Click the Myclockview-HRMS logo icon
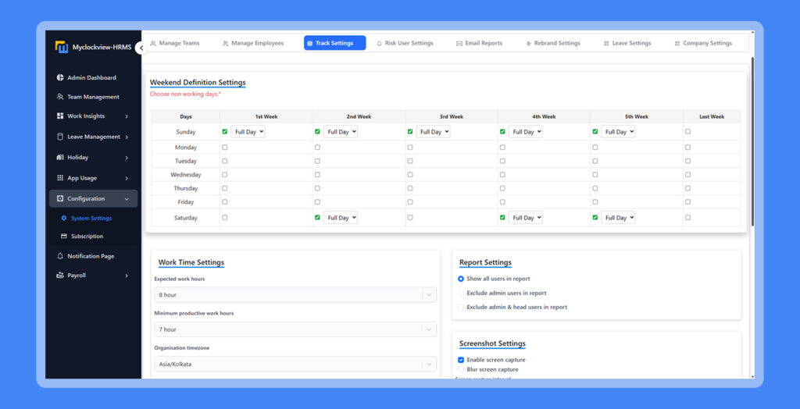This screenshot has width=800, height=409. click(x=61, y=47)
